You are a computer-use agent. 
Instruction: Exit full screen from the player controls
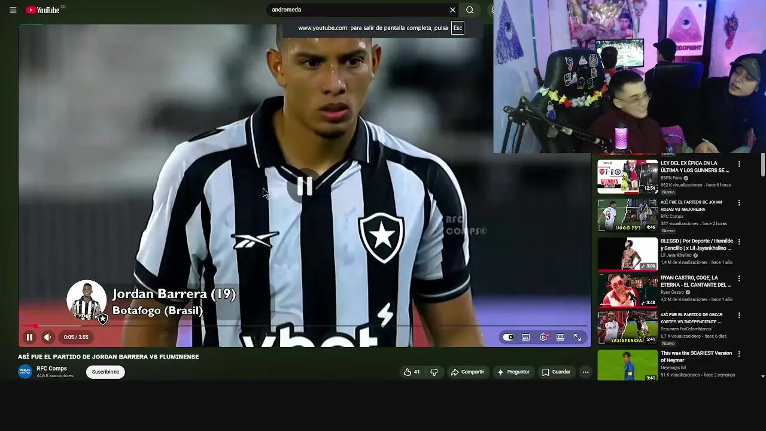click(577, 337)
